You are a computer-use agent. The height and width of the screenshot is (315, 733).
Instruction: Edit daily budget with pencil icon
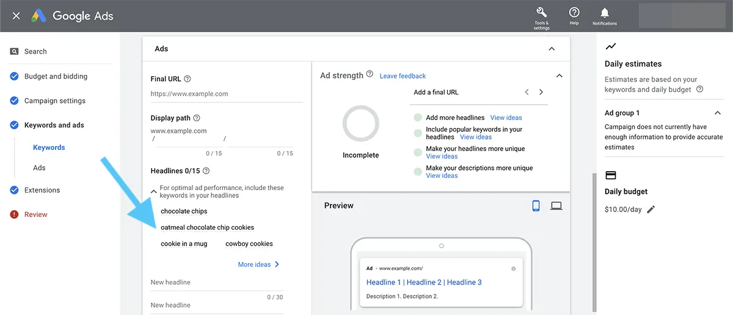pos(651,210)
